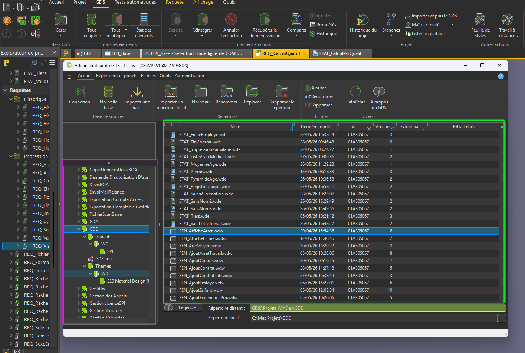The width and height of the screenshot is (525, 353).
Task: Open filter on Nom column
Action: pyautogui.click(x=290, y=128)
